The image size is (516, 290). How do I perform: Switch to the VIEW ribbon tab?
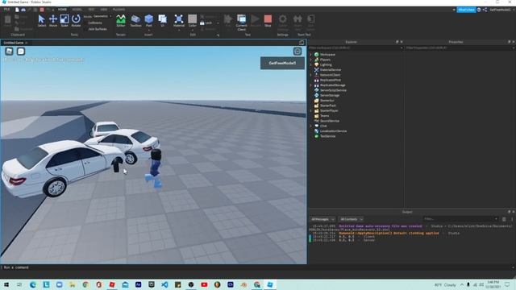(104, 10)
